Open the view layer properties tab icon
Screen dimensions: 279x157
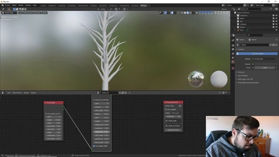click(x=233, y=54)
